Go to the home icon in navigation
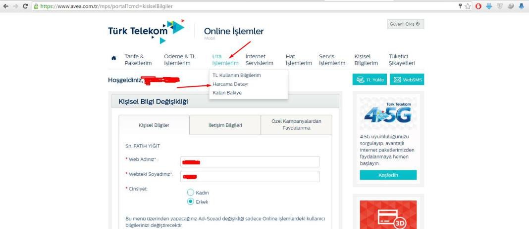529x229 pixels. click(114, 58)
